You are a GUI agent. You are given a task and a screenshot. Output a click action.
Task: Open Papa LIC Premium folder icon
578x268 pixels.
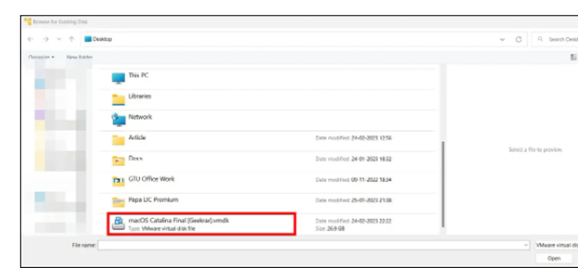[x=119, y=202]
